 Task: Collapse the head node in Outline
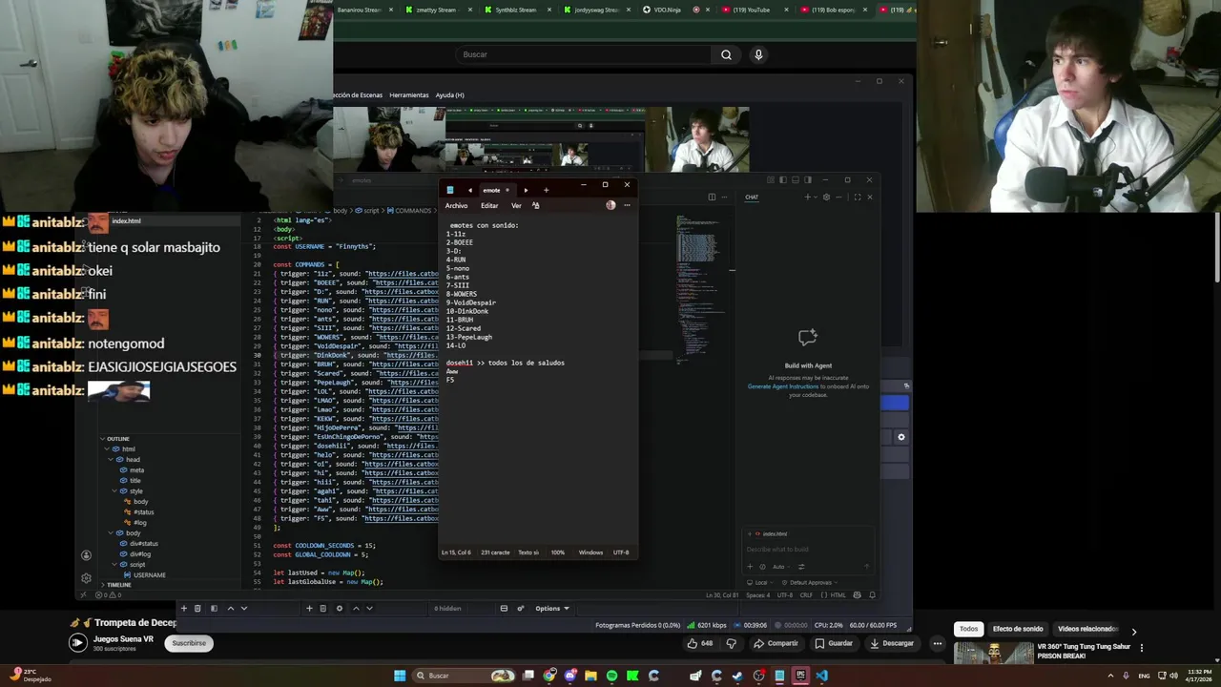click(x=111, y=459)
